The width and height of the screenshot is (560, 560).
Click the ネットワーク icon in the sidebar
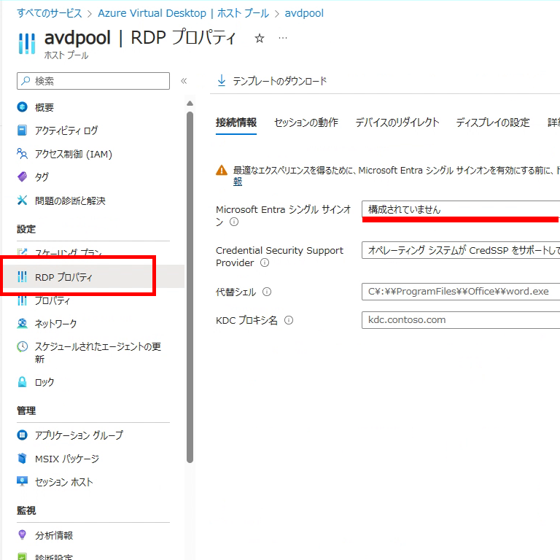pyautogui.click(x=22, y=324)
